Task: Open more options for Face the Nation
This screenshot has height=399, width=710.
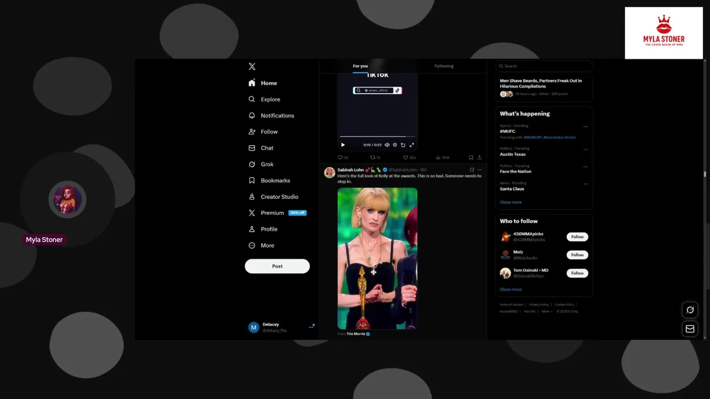Action: coord(585,167)
